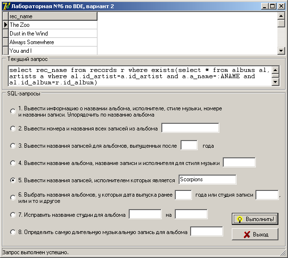288x258 pixels.
Task: Click the album field in query 8
Action: tap(206, 231)
